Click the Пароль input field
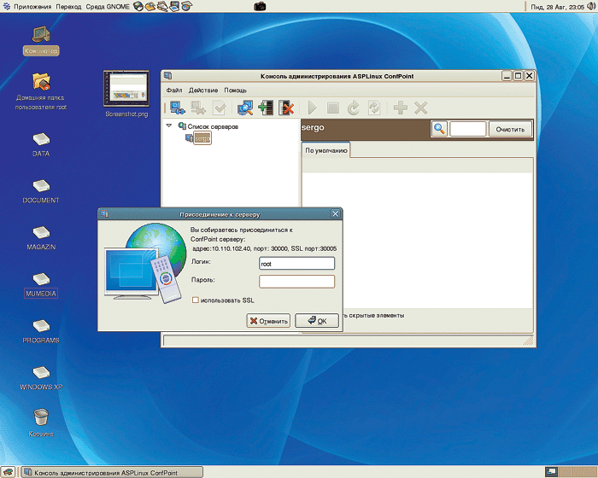The width and height of the screenshot is (598, 478). [x=296, y=282]
